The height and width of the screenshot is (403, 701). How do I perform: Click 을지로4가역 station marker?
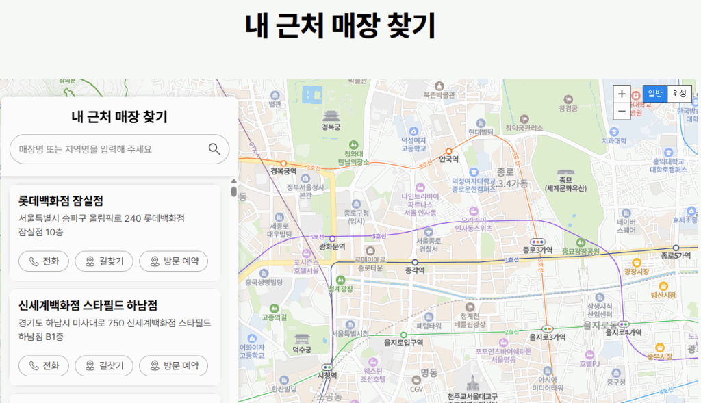tap(624, 324)
